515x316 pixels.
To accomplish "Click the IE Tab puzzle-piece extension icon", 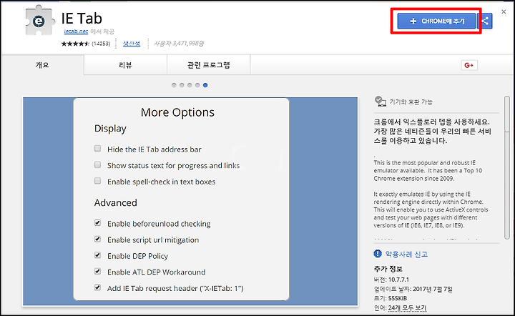I will point(39,20).
